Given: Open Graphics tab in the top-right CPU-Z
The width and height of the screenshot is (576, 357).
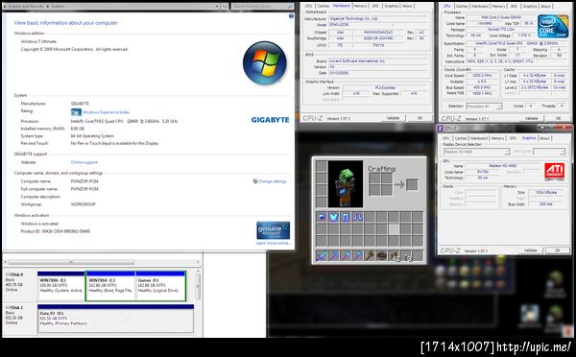Looking at the screenshot, I should point(529,7).
